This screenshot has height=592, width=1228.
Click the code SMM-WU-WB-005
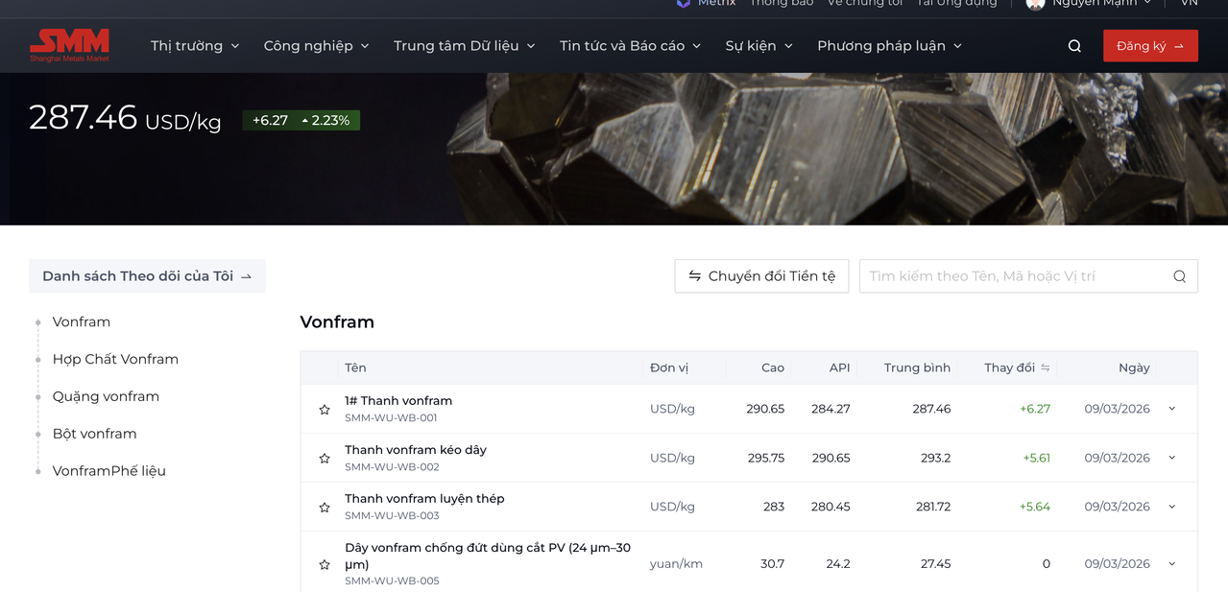pyautogui.click(x=392, y=581)
